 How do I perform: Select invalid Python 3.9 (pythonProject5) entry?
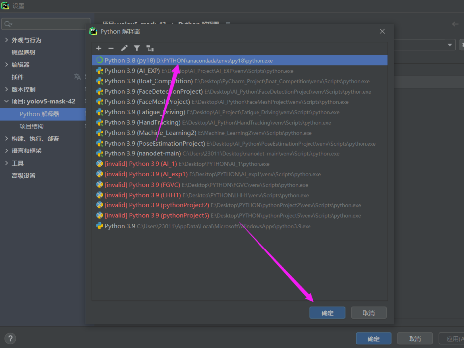(x=239, y=216)
